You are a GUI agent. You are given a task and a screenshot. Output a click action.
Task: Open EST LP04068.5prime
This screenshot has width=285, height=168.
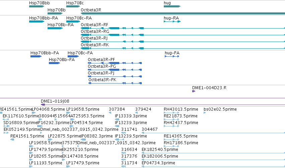pyautogui.click(x=49, y=109)
